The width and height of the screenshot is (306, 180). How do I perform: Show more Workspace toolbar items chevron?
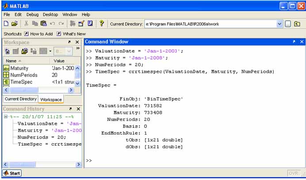pos(78,48)
